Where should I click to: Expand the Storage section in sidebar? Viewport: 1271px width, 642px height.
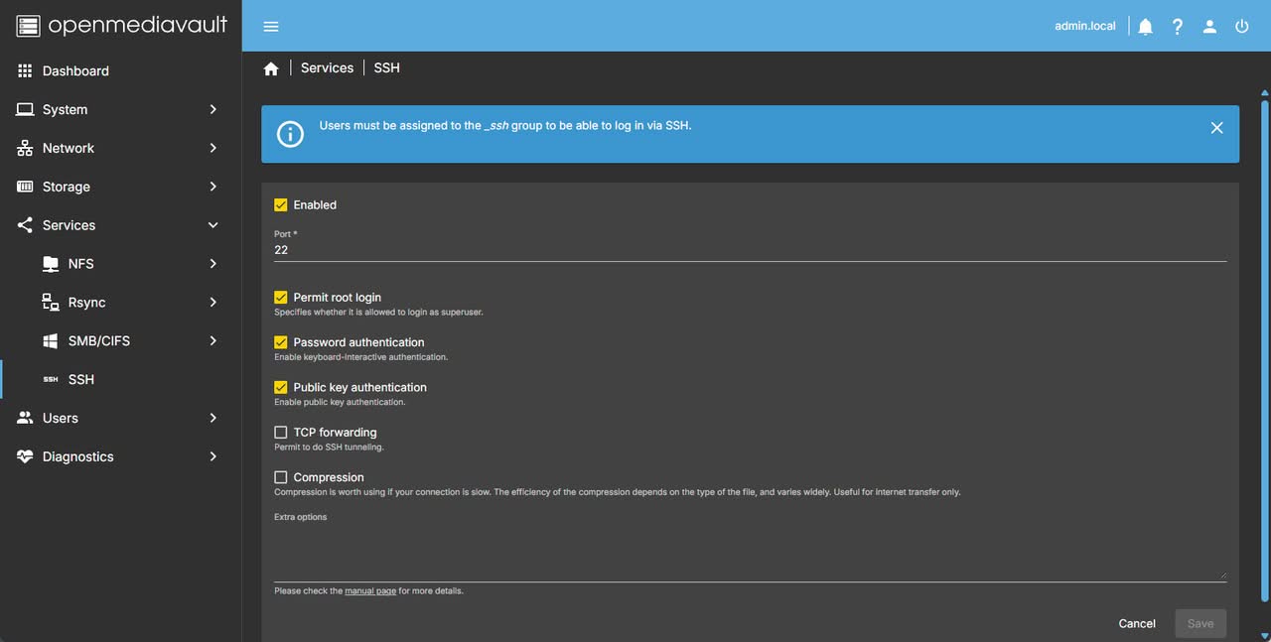pyautogui.click(x=120, y=187)
